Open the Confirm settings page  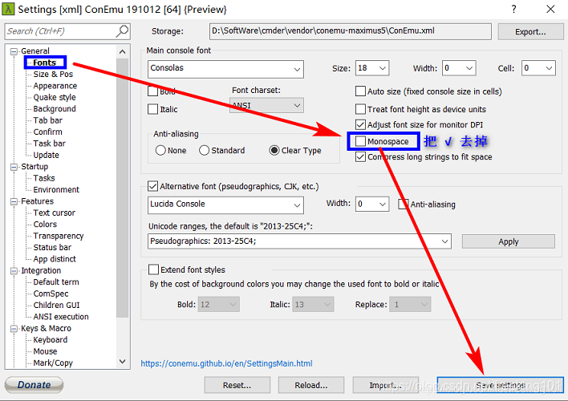[x=47, y=132]
